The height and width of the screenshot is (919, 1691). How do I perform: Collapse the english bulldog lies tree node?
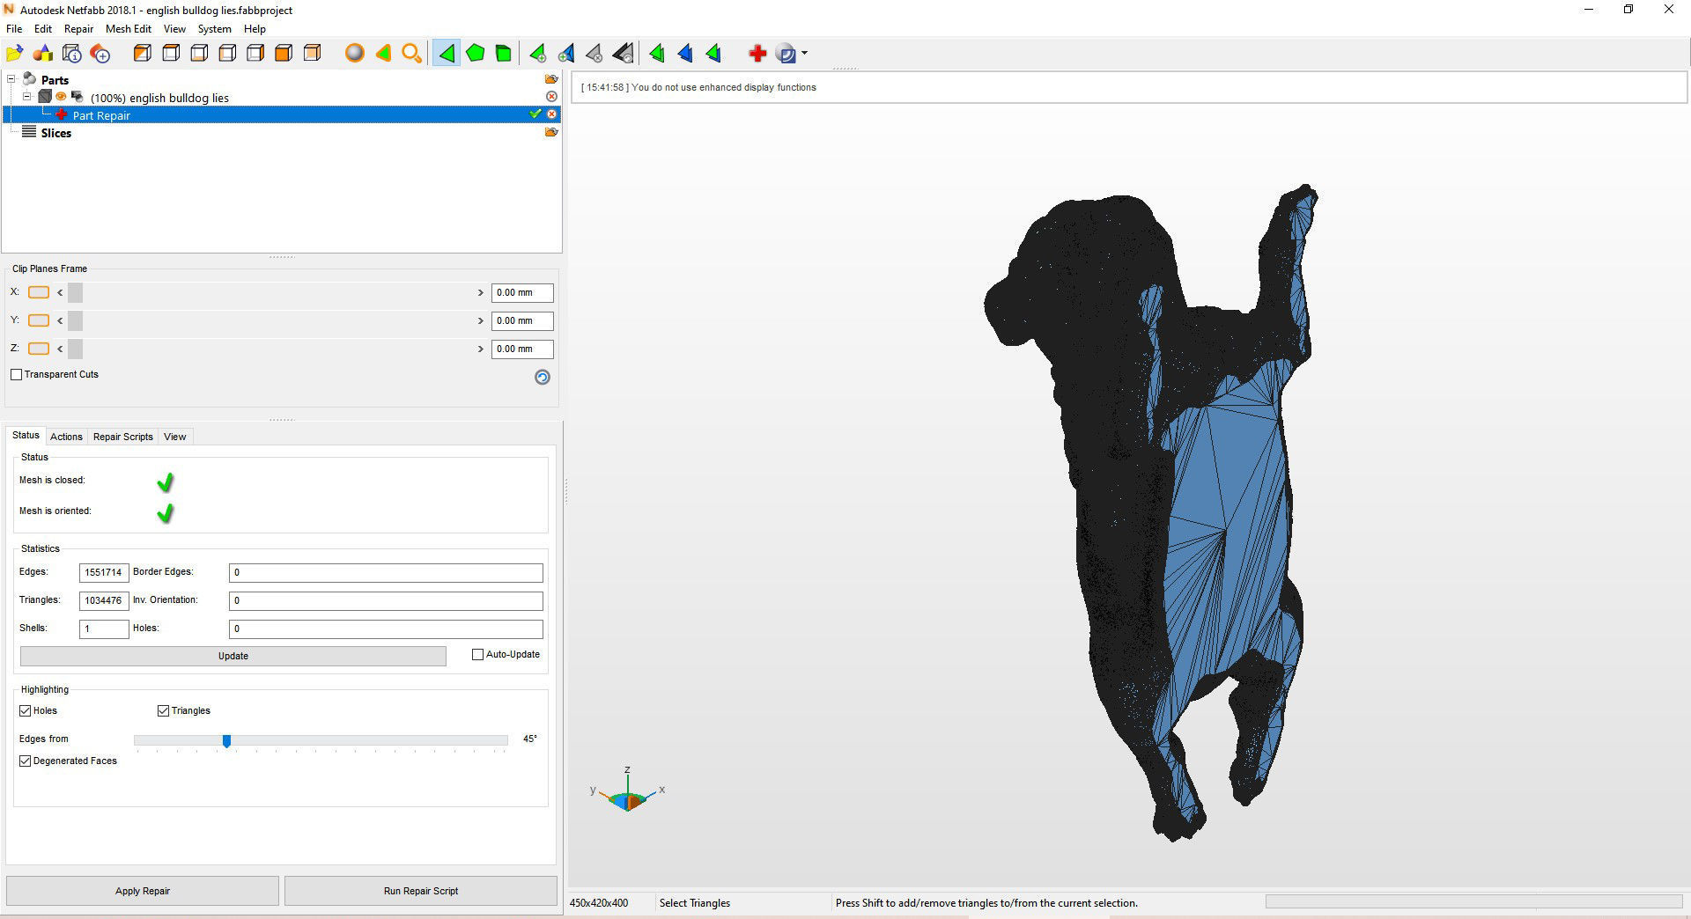click(27, 97)
